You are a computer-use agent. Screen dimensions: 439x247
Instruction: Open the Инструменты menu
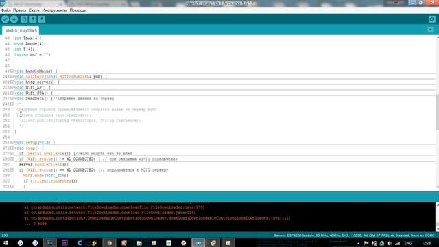(54, 10)
